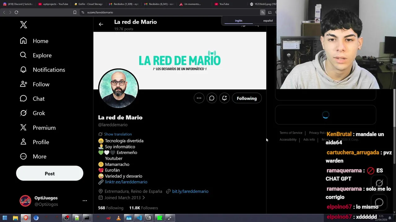Screen dimensions: 396x222
Task: Open Profile in the sidebar
Action: point(34,142)
